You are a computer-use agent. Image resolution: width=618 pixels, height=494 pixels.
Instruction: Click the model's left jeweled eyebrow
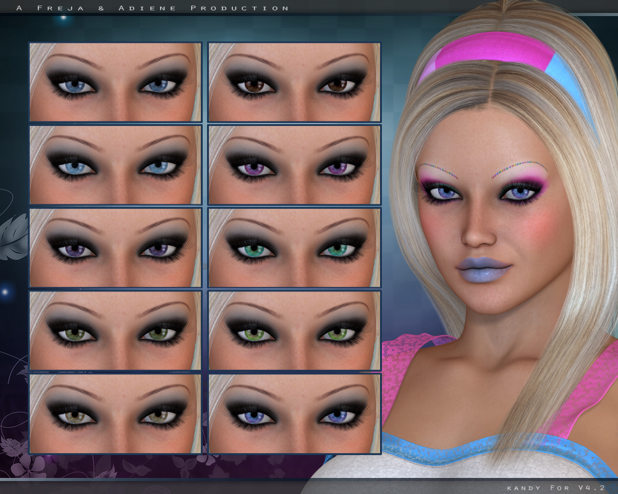click(x=519, y=168)
